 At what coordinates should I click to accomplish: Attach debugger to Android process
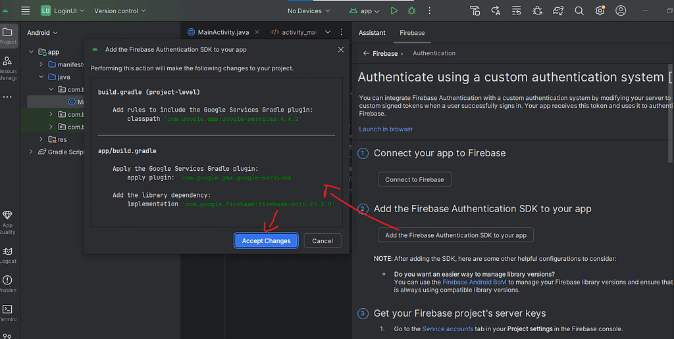537,11
